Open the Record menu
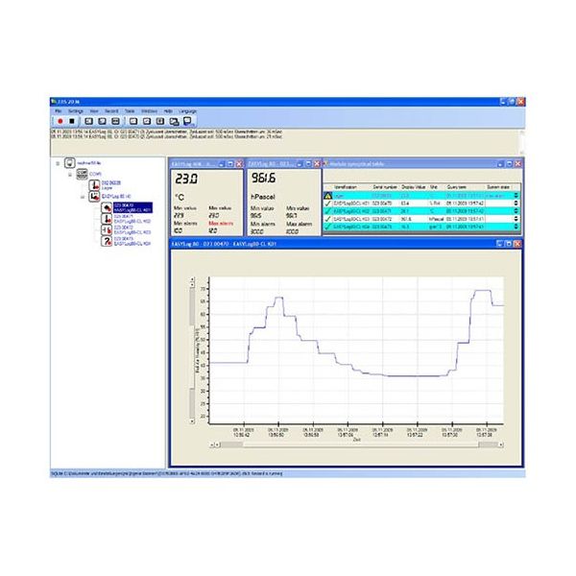Image resolution: width=576 pixels, height=576 pixels. click(x=111, y=111)
